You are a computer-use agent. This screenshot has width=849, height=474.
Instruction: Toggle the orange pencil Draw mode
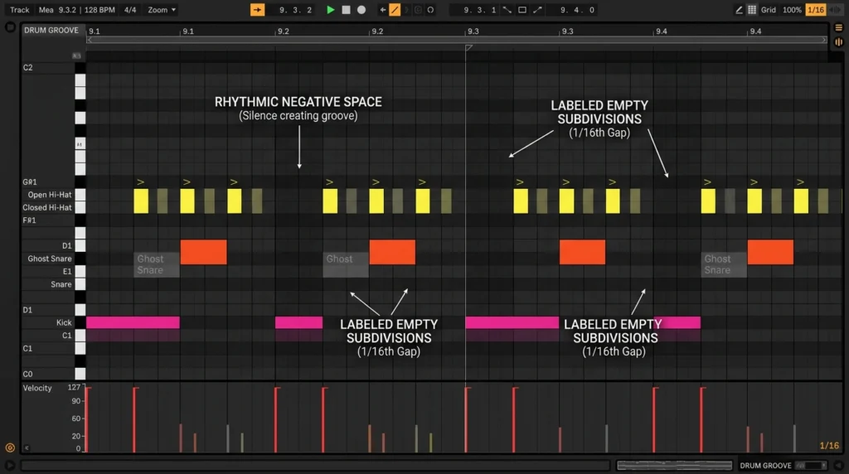click(395, 10)
